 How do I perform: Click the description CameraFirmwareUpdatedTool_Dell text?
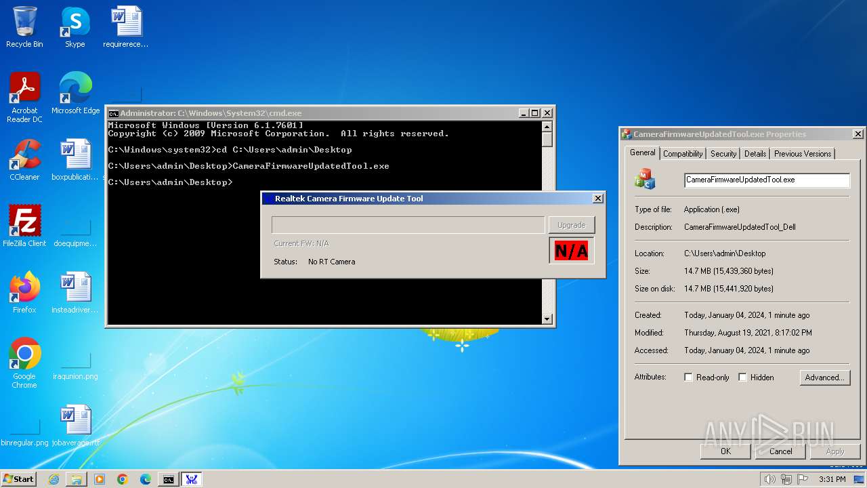[x=740, y=227]
